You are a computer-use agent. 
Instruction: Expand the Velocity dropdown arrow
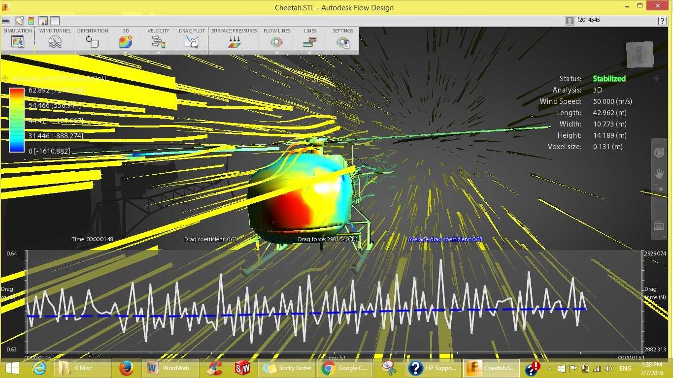158,52
